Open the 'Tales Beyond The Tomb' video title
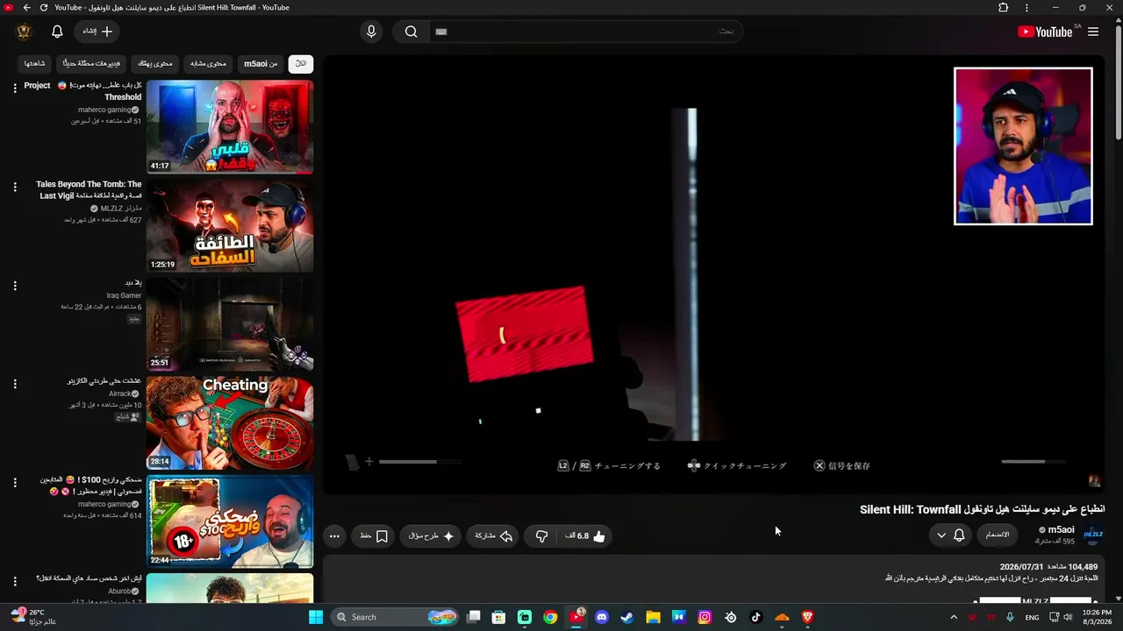This screenshot has width=1123, height=631. [89, 190]
